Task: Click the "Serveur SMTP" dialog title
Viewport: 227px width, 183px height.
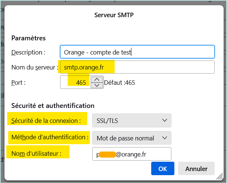Action: (113, 15)
